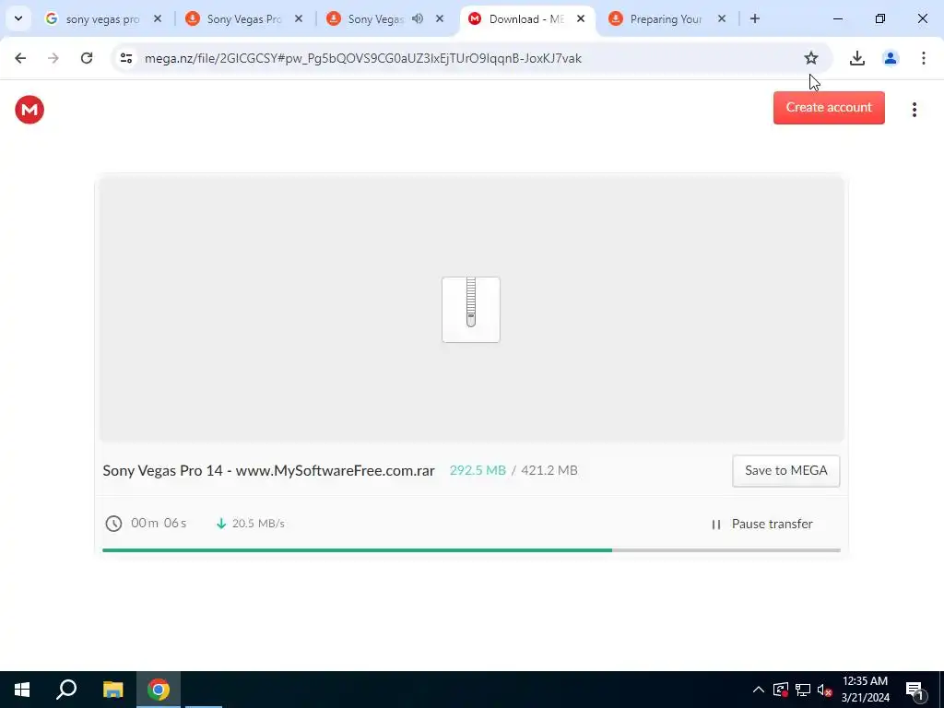This screenshot has height=708, width=944.
Task: Show hidden system tray icons
Action: pyautogui.click(x=758, y=690)
